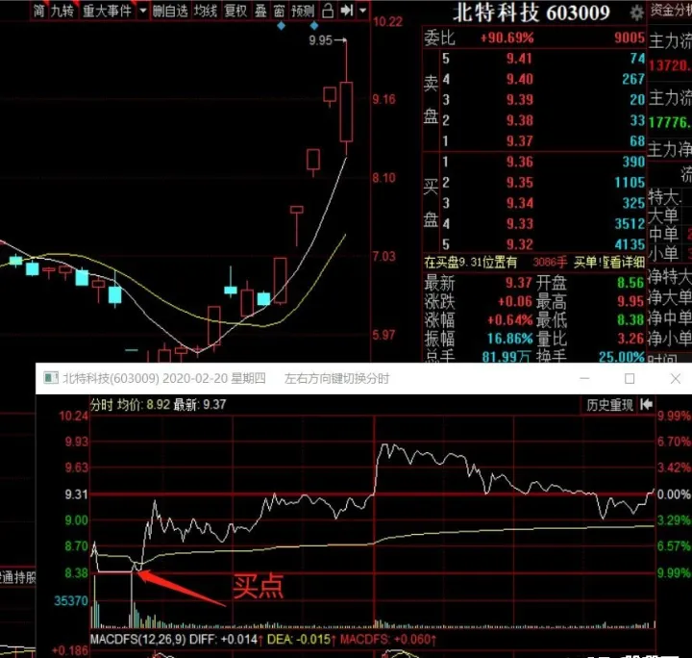Select the buy level 5 price 9.32
The width and height of the screenshot is (692, 658).
tap(519, 244)
